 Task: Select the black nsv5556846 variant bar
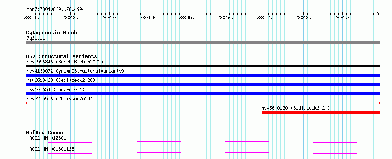[203, 66]
